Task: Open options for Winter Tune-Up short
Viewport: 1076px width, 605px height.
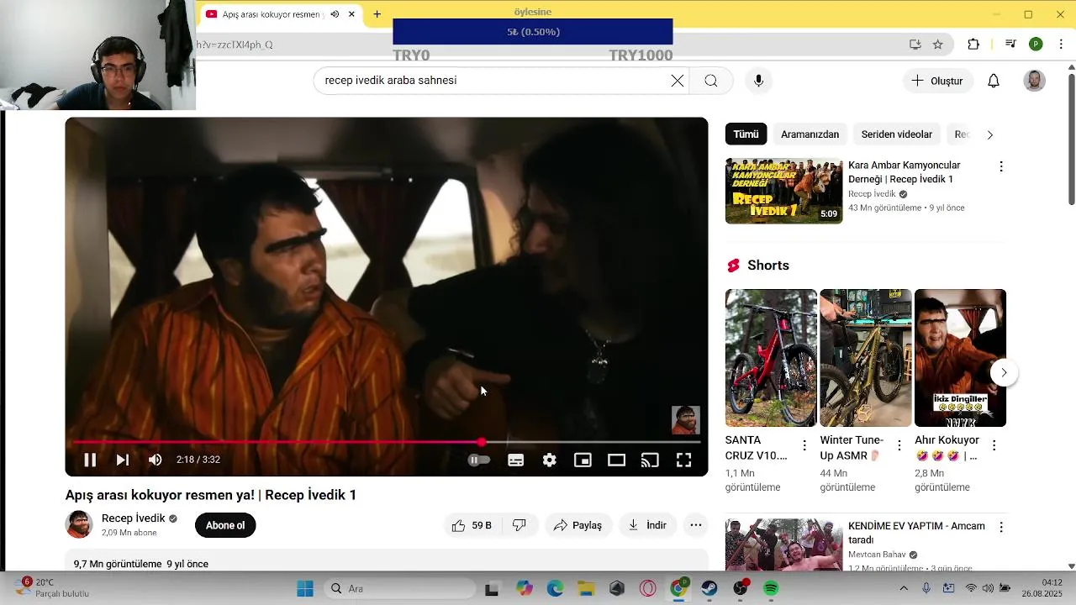Action: pos(899,445)
